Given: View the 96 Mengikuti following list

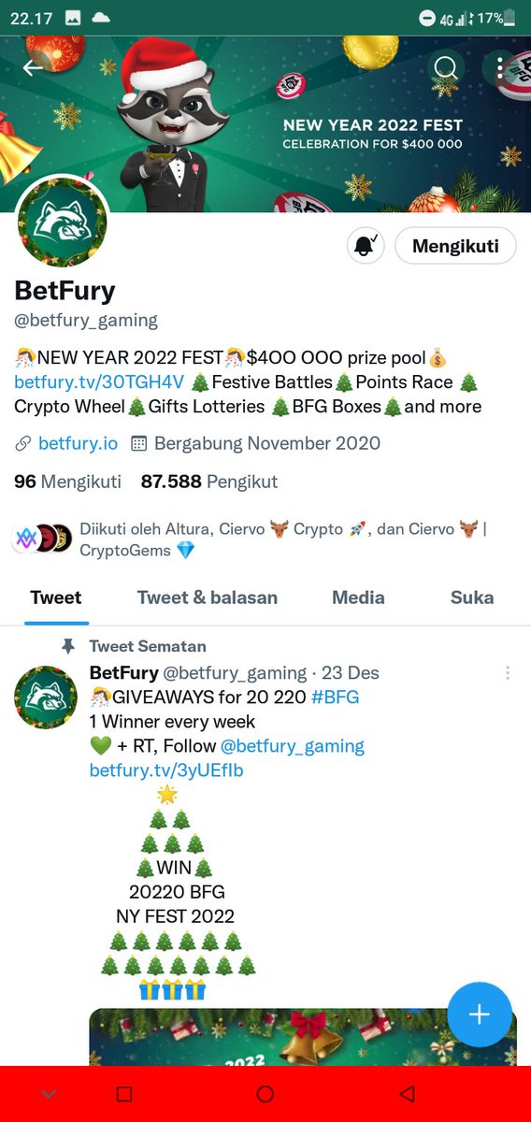Looking at the screenshot, I should click(67, 482).
